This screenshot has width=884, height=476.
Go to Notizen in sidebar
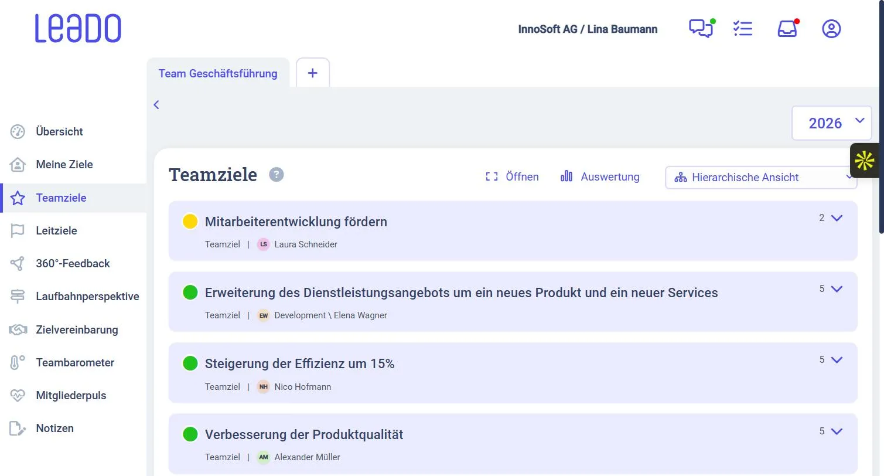click(54, 428)
